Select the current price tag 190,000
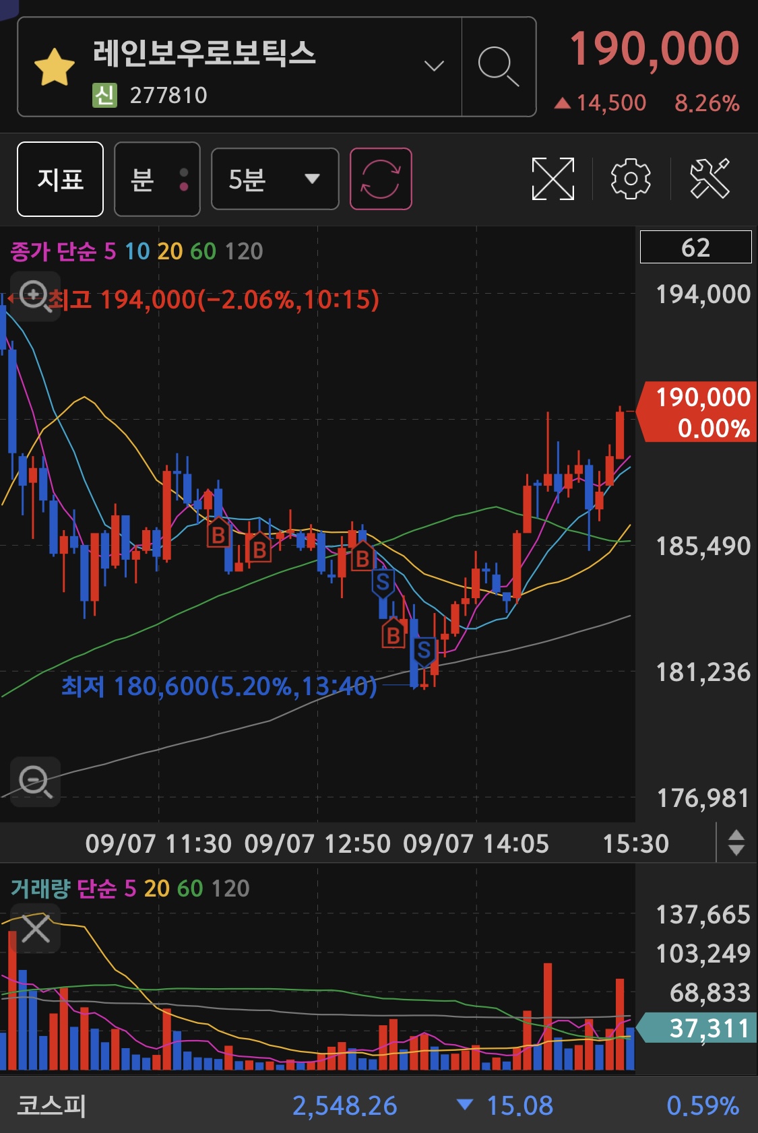758x1133 pixels. pos(697,412)
